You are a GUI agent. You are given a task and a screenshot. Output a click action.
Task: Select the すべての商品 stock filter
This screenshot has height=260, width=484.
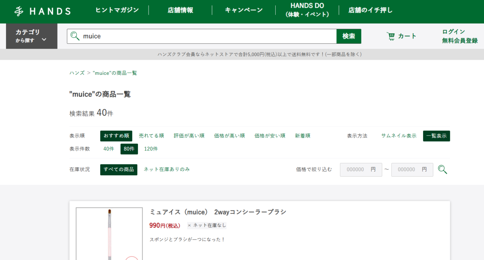[119, 170]
